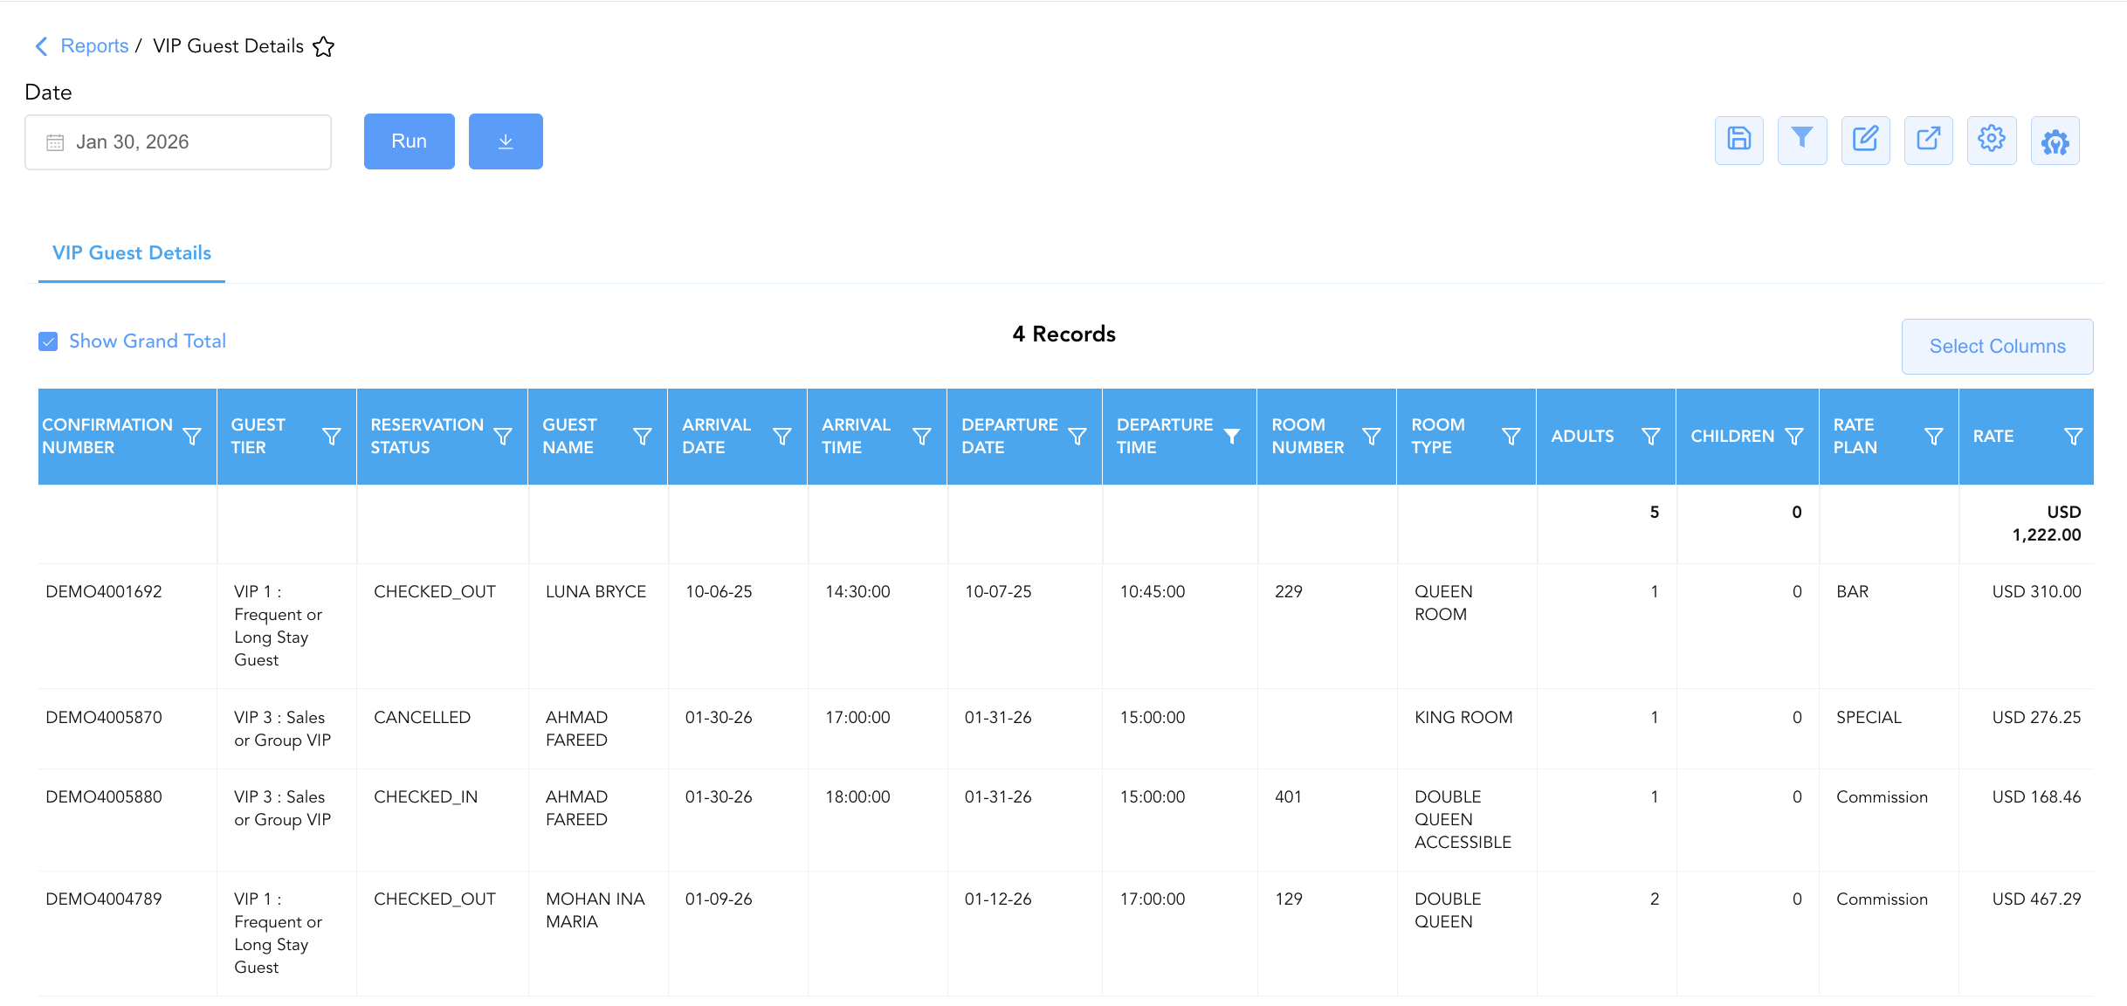Uncheck the Show Grand Total checkbox
The image size is (2127, 1006).
pos(48,341)
